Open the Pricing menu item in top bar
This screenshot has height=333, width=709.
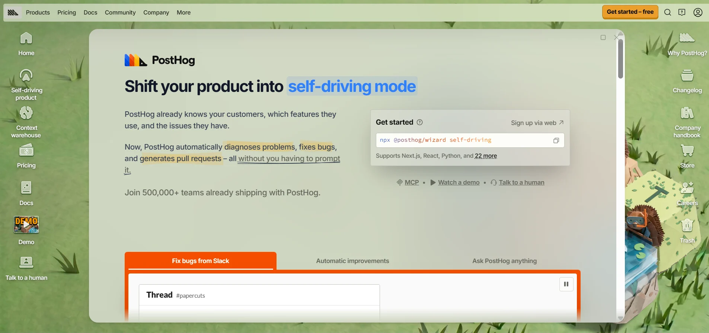tap(67, 12)
